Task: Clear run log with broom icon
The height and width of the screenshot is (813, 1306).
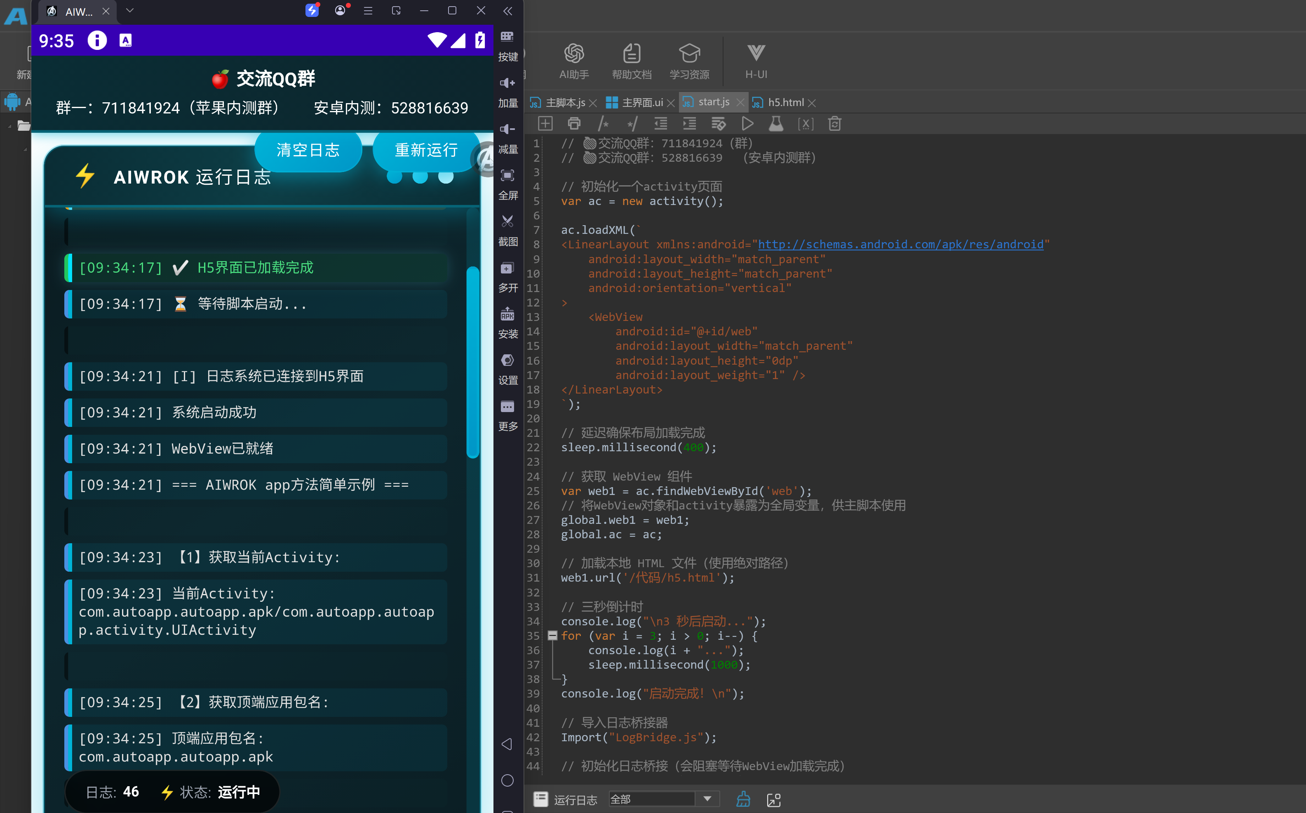Action: tap(744, 799)
